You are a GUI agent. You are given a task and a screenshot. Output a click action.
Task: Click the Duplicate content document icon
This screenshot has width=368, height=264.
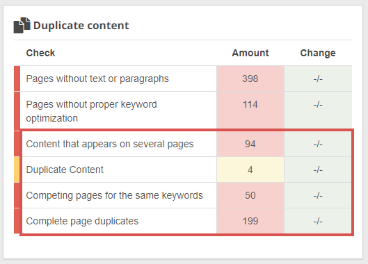(22, 25)
